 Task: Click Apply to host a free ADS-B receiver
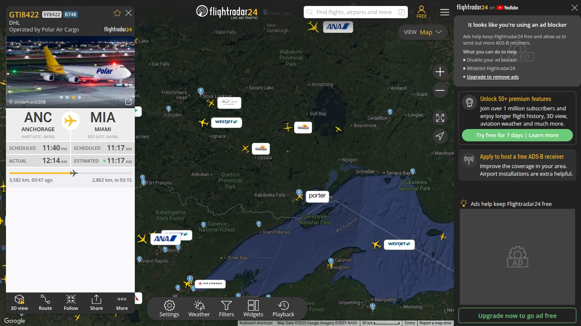(x=522, y=157)
